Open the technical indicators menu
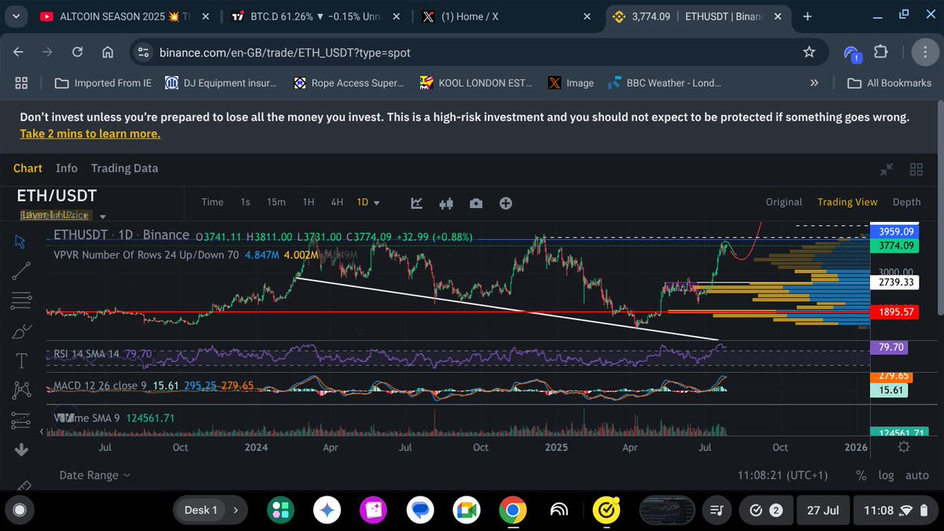The height and width of the screenshot is (531, 944). point(417,203)
